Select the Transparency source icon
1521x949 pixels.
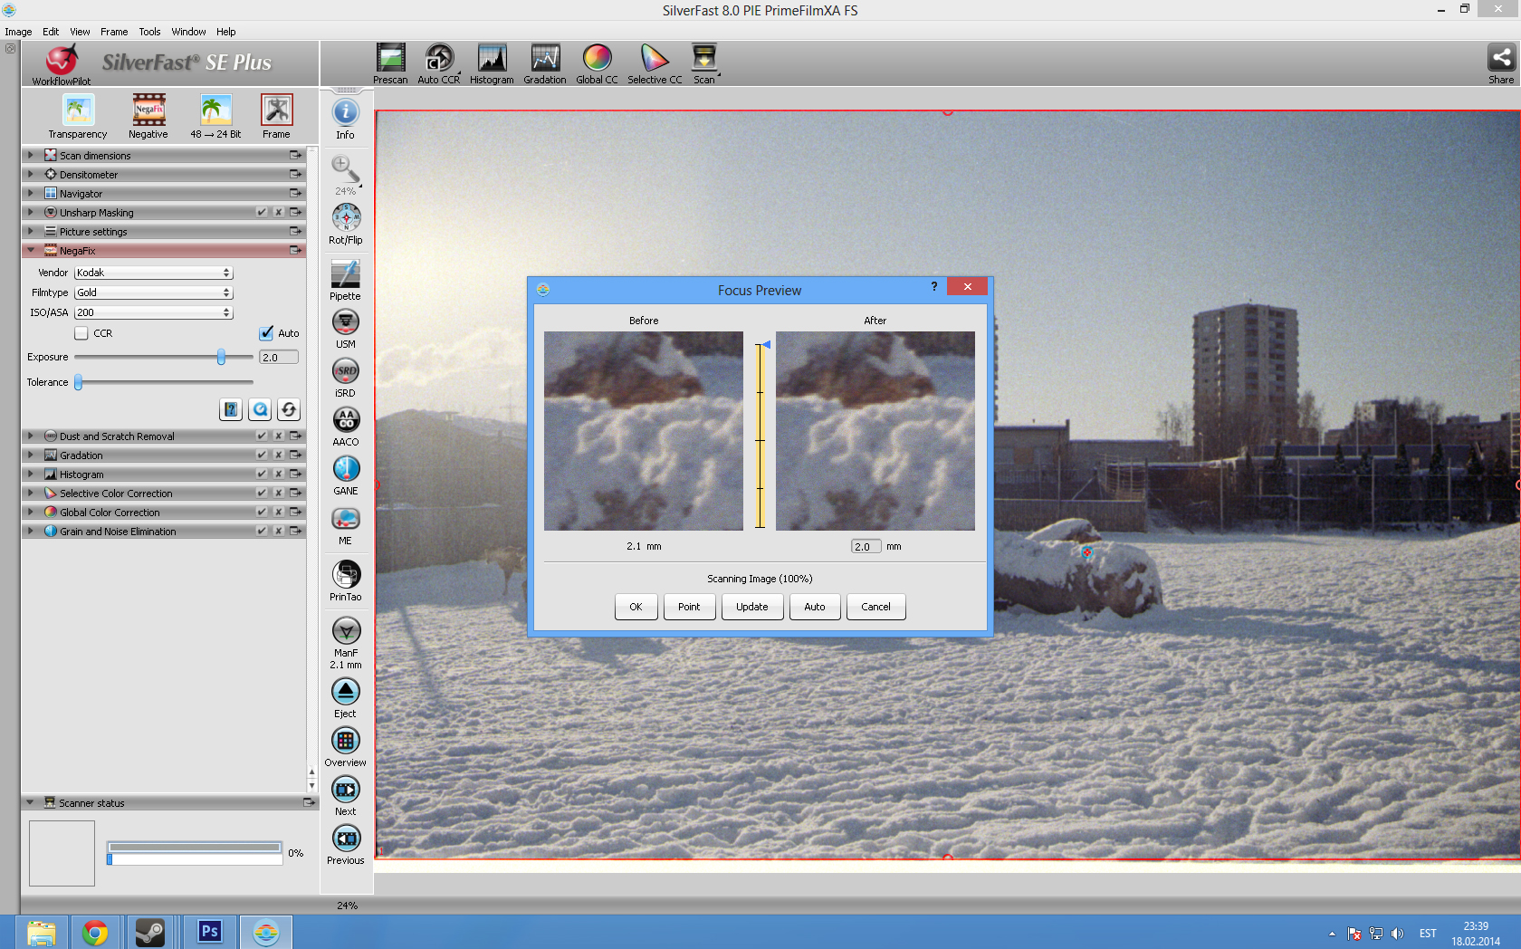(x=78, y=110)
